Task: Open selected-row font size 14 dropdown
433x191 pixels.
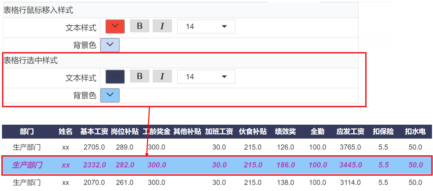Action: [x=206, y=77]
